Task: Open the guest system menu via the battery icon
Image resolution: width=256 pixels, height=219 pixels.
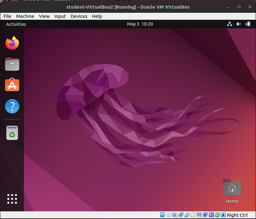Action: [248, 24]
